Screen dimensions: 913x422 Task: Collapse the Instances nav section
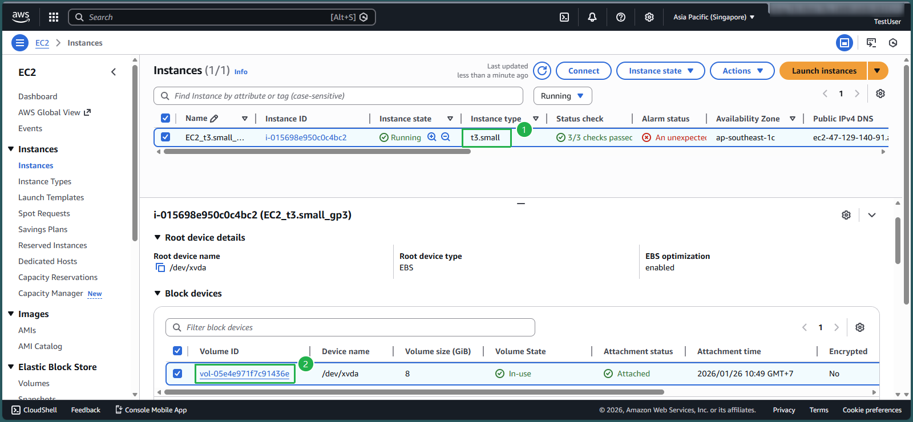[x=11, y=149]
